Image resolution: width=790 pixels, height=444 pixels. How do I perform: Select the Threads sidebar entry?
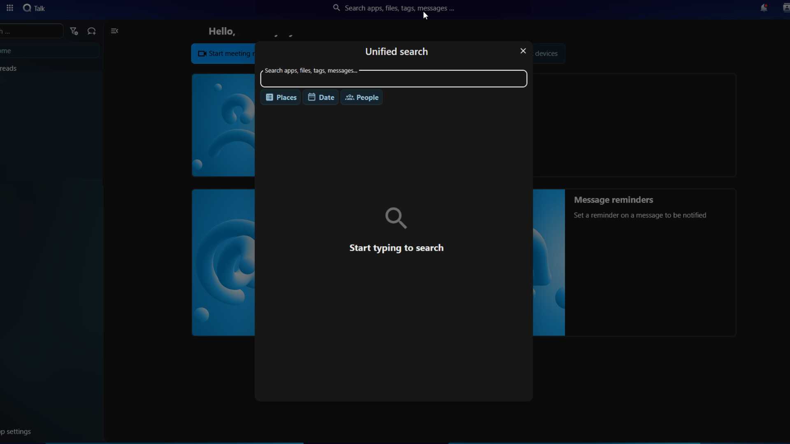[49, 69]
